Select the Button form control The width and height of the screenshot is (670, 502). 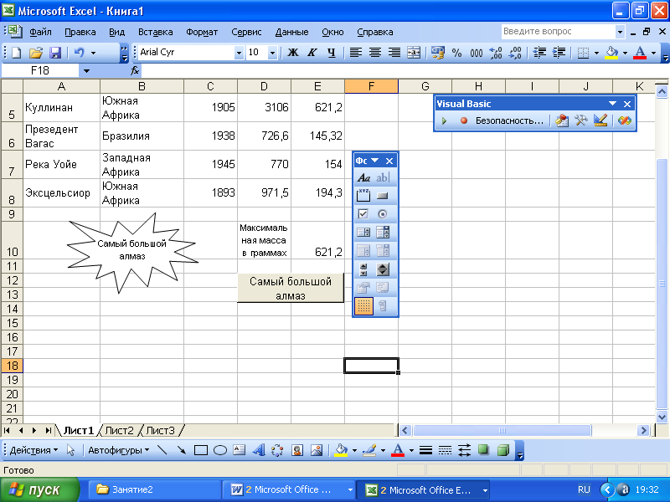coord(383,196)
